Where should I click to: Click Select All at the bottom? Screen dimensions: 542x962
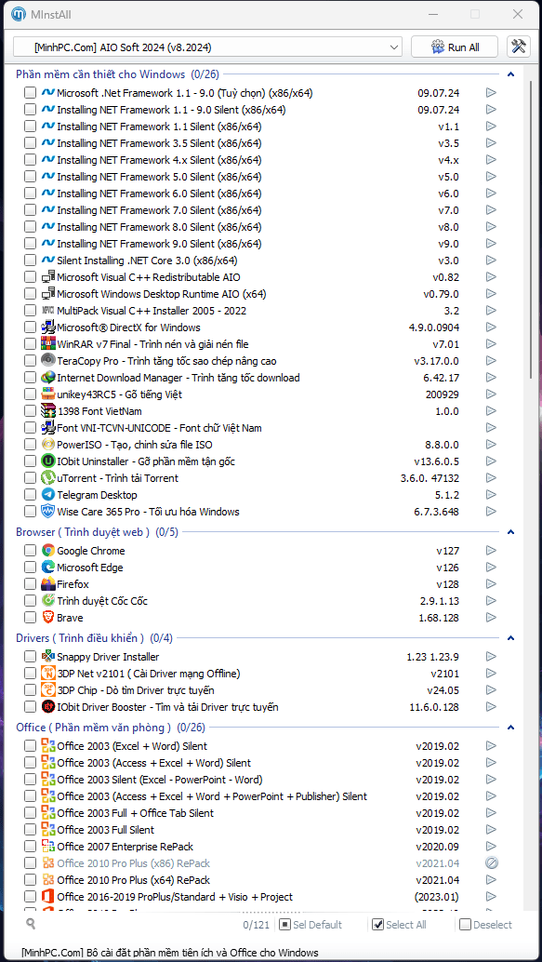click(x=400, y=925)
